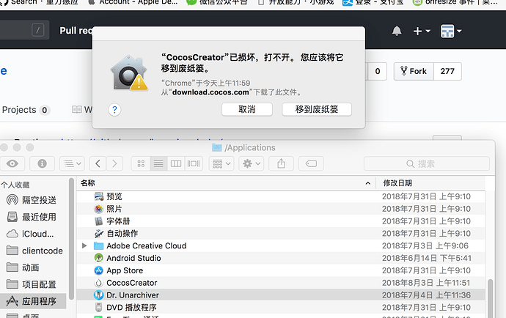This screenshot has width=506, height=318.
Task: Select the App Store app icon
Action: point(98,270)
